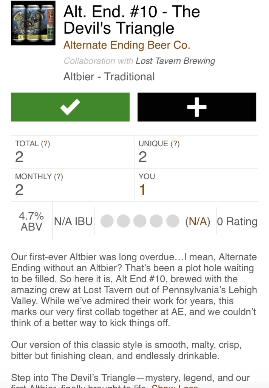Click the 0 Rating count text

237,222
